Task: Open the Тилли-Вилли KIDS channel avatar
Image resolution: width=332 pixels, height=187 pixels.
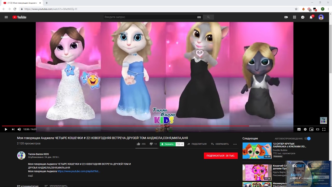Action: pos(21,155)
